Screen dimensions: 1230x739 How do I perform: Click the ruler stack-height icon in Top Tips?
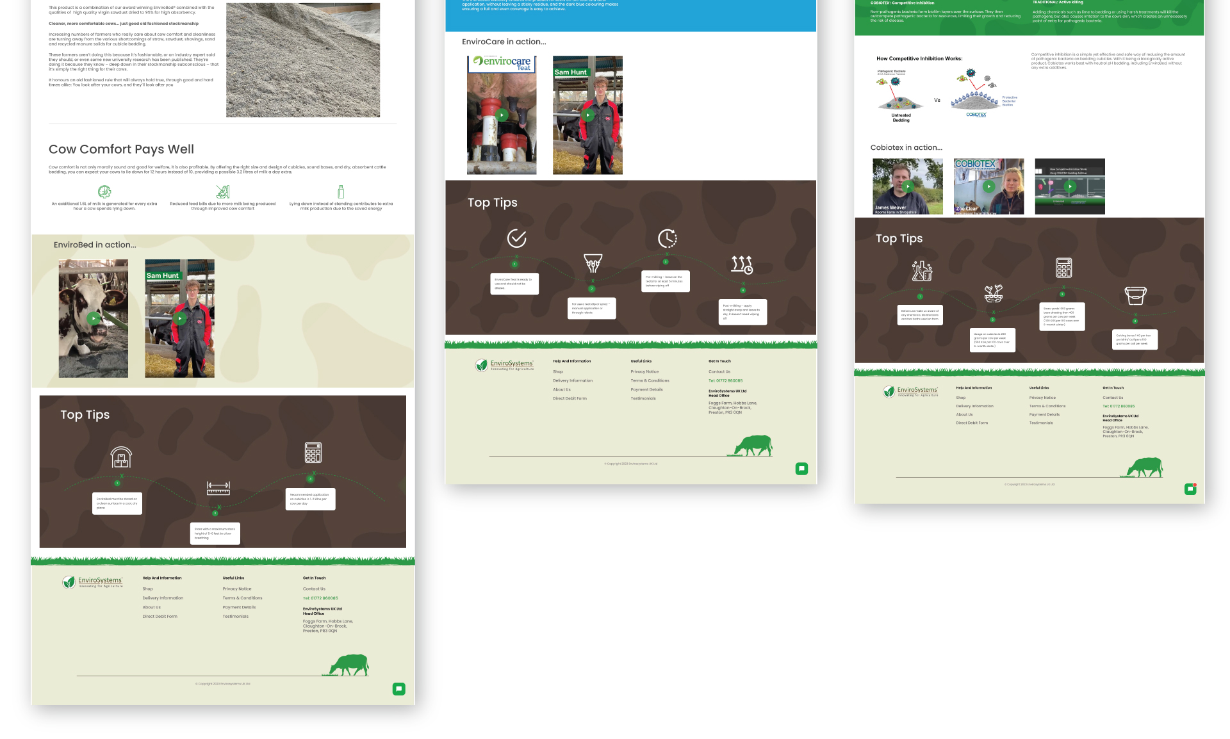coord(218,488)
